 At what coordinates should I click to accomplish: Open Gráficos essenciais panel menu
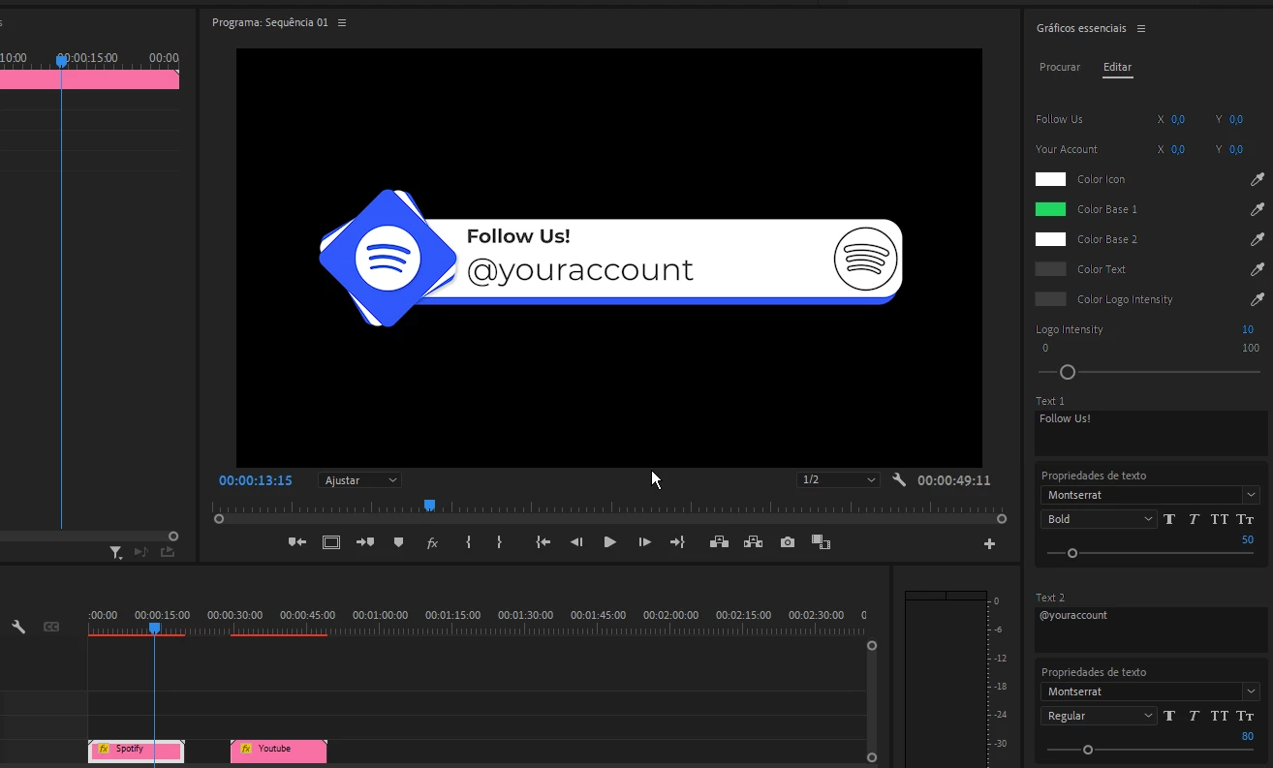pyautogui.click(x=1141, y=29)
